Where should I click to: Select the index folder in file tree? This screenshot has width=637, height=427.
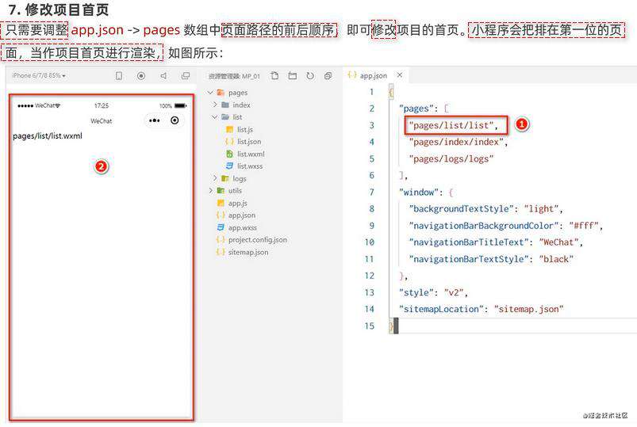(x=241, y=105)
